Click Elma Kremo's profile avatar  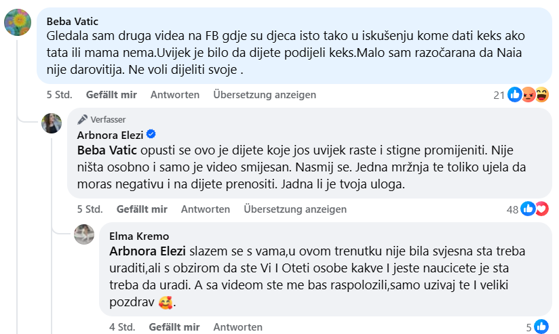(x=83, y=234)
